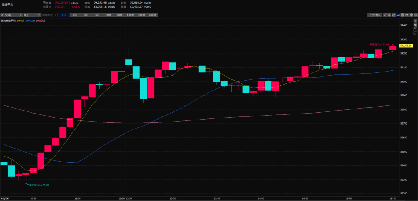Select the pencil drawing tool icon
The image size is (418, 201).
(385, 15)
